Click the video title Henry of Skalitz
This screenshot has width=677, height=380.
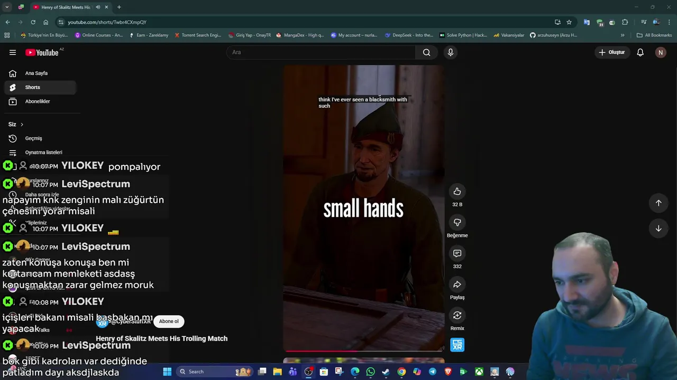coord(161,339)
